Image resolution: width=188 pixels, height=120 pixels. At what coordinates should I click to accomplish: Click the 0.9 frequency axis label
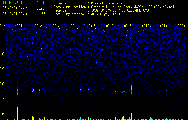pyautogui.click(x=2, y=69)
